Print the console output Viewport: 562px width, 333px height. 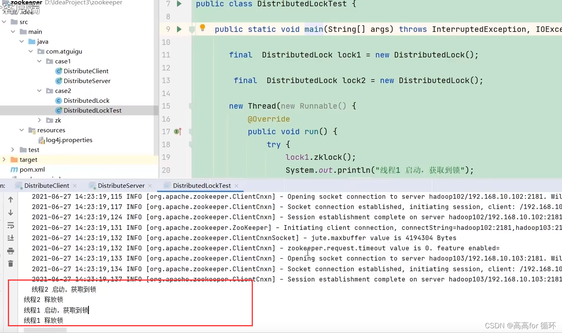[x=11, y=251]
